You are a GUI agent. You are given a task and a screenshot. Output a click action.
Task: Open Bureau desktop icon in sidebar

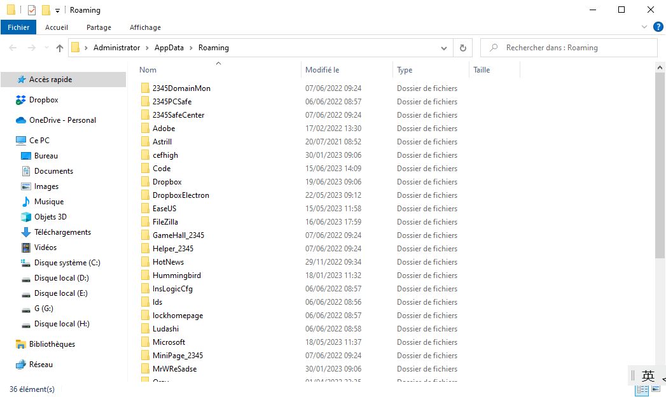click(x=26, y=156)
